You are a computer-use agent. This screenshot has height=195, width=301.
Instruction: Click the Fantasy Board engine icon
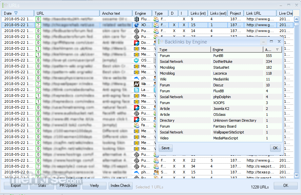(x=137, y=125)
